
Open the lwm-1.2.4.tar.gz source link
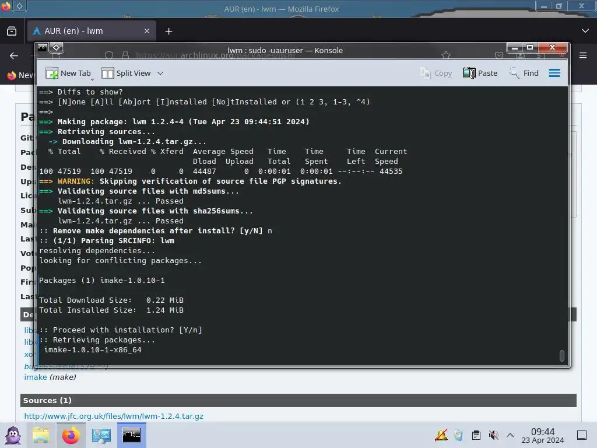(x=114, y=416)
